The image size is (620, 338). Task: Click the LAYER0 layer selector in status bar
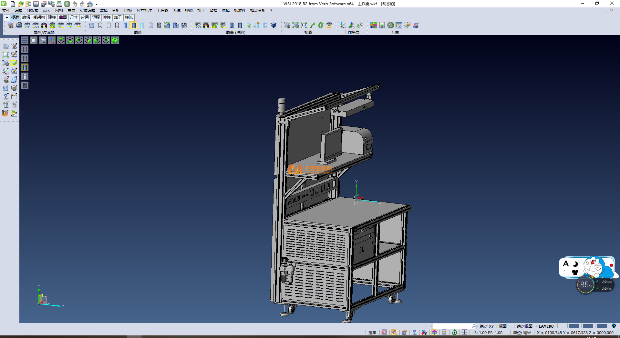(546, 326)
